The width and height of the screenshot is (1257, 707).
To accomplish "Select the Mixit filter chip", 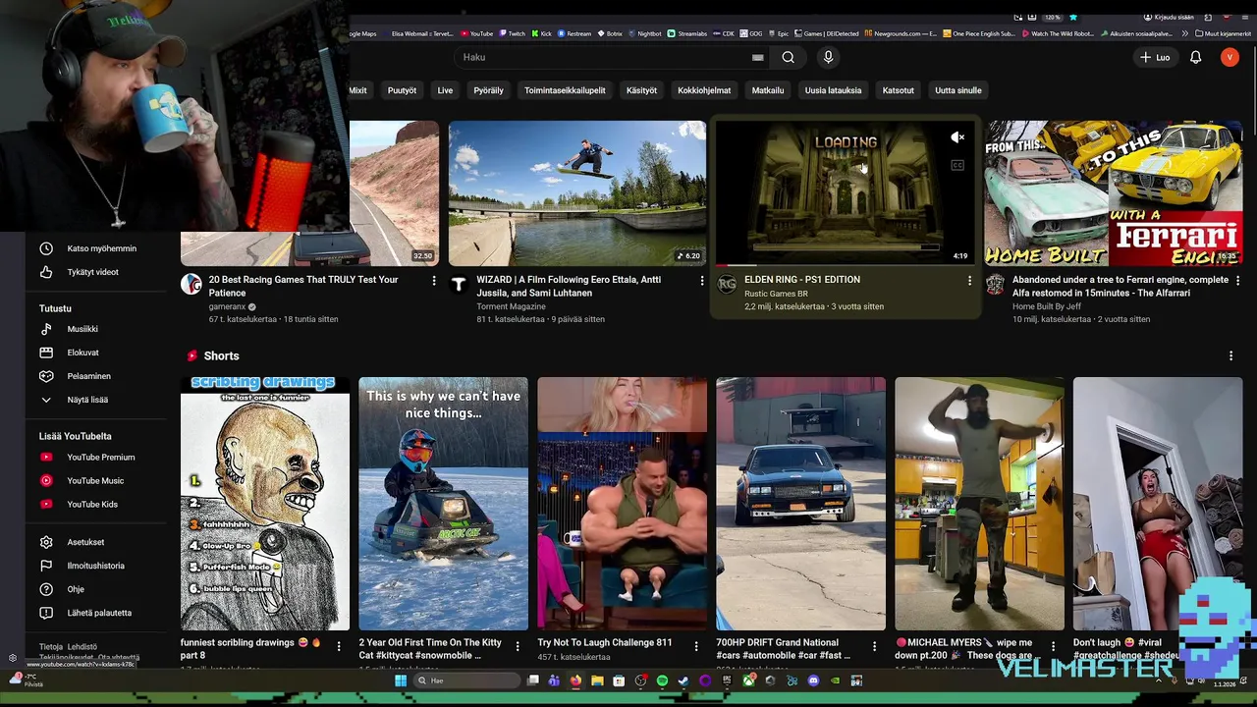I will (357, 90).
